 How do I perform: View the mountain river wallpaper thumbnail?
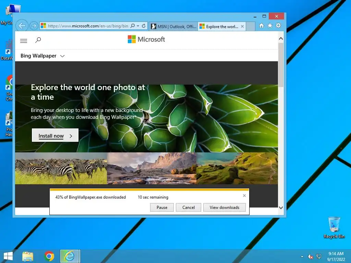[152, 168]
